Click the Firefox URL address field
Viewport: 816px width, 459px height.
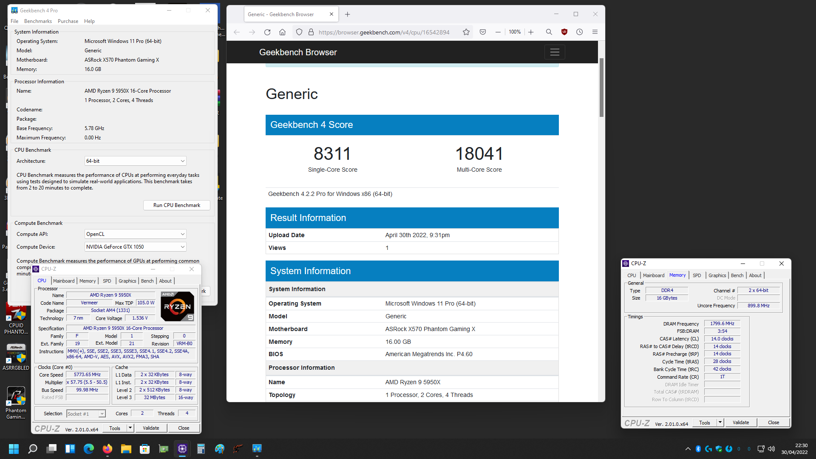[384, 32]
